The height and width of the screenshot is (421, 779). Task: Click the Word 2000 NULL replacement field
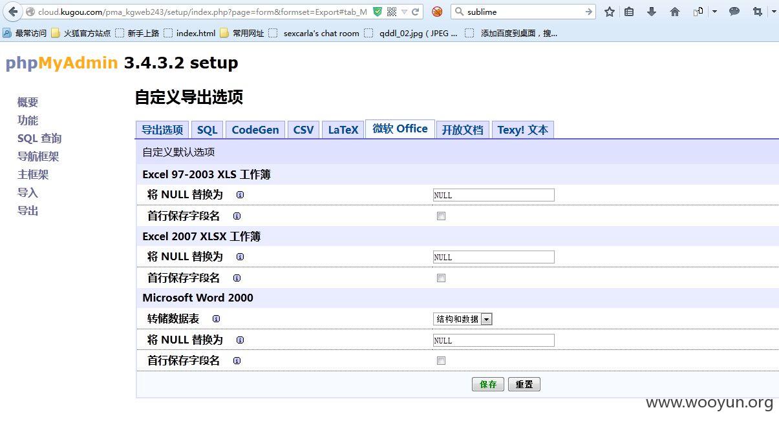(x=494, y=340)
